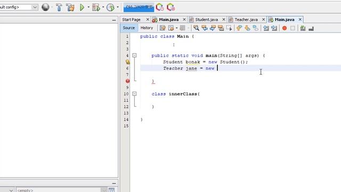Click the memory usage bar to run garbage collection
The image size is (341, 192).
[139, 7]
